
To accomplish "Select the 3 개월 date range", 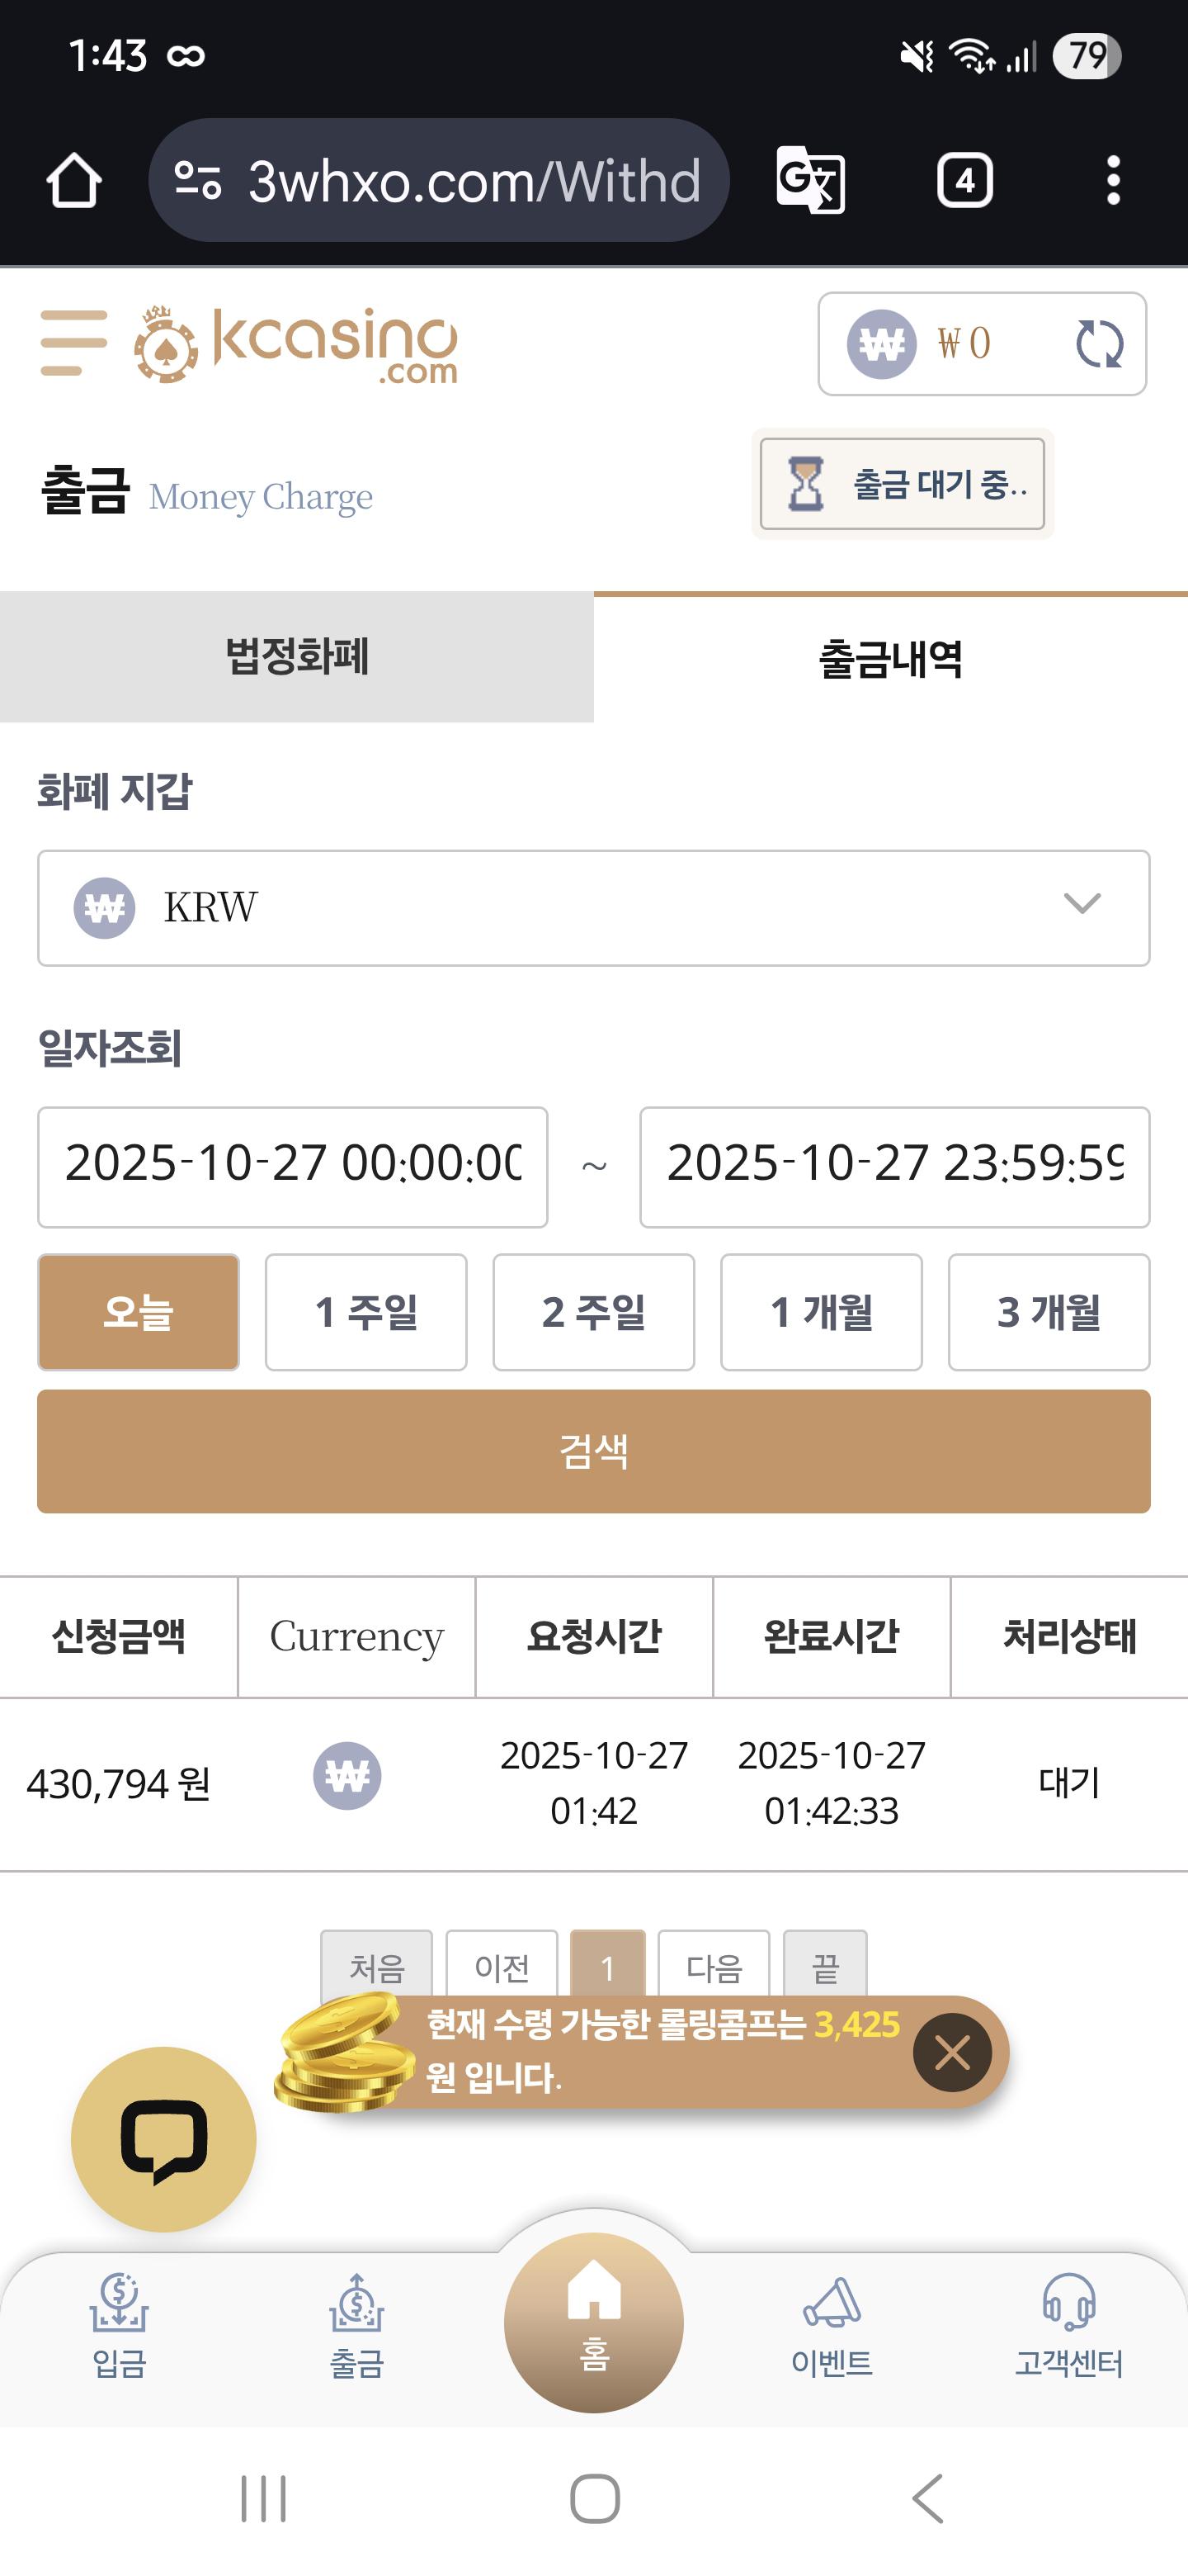I will [1048, 1312].
